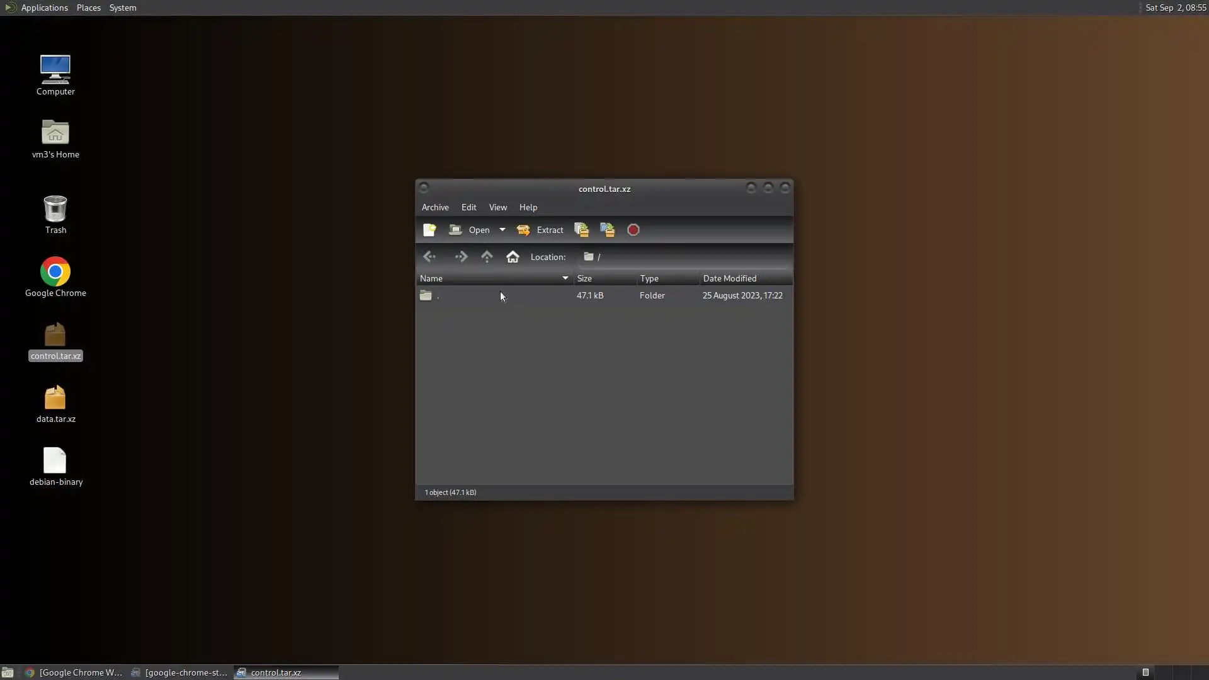Viewport: 1209px width, 680px height.
Task: Open the View menu
Action: pos(497,207)
